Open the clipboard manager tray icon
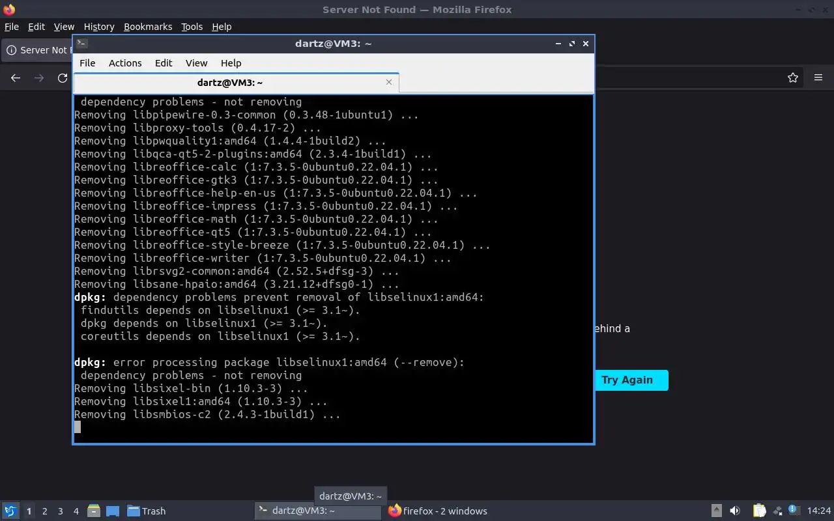Screen dimensions: 834x521 click(x=759, y=511)
